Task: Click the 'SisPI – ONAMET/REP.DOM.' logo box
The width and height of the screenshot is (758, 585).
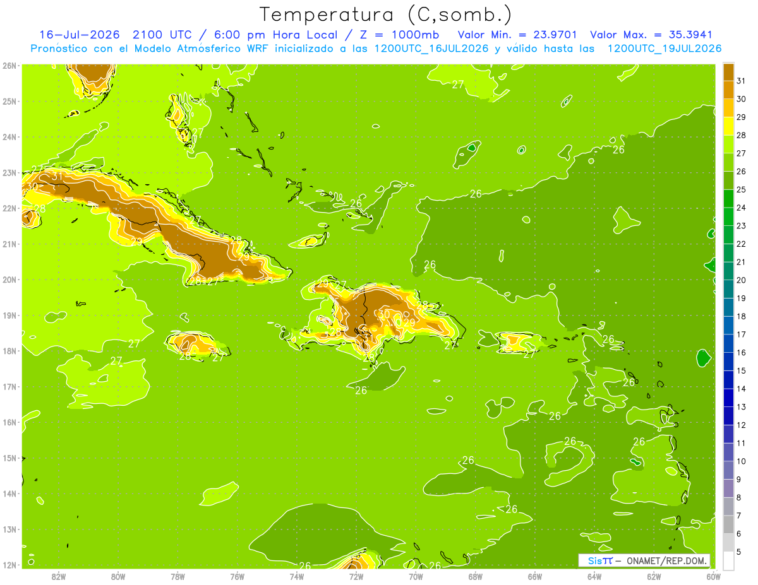Action: click(x=644, y=560)
